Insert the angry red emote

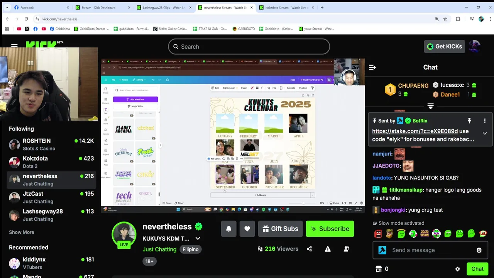point(378,234)
